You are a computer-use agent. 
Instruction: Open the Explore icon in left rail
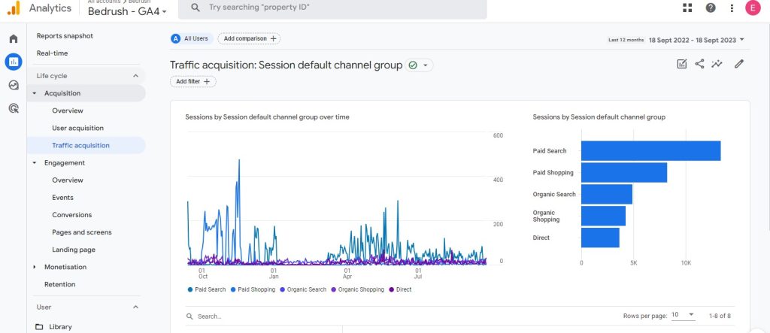14,85
